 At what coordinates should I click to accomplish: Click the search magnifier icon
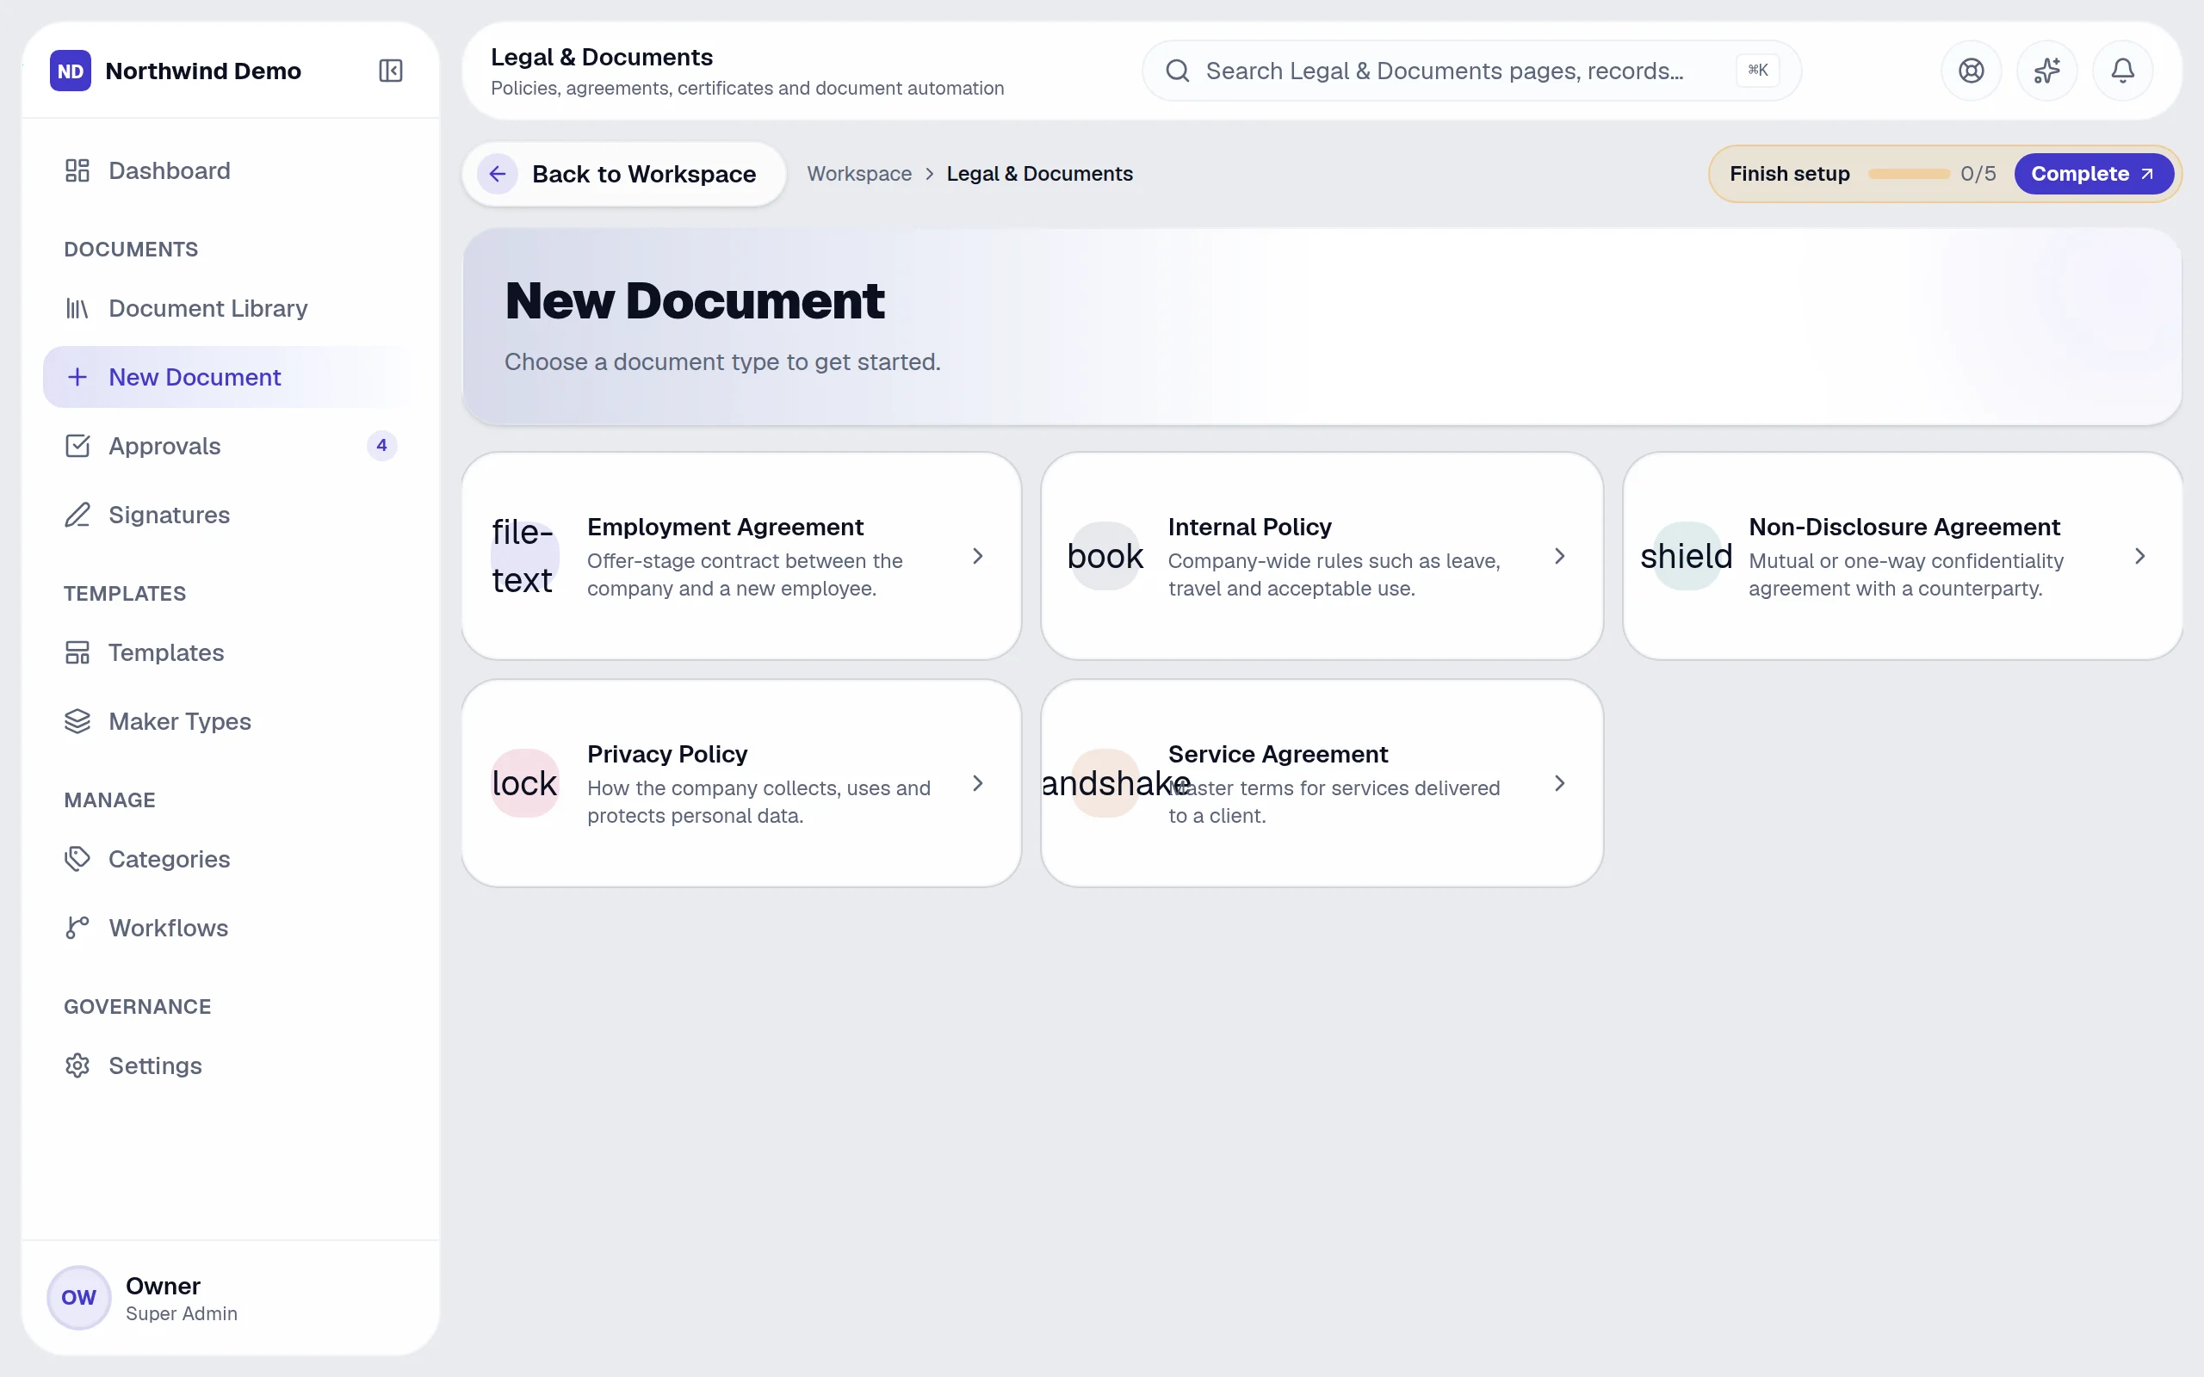(x=1178, y=70)
